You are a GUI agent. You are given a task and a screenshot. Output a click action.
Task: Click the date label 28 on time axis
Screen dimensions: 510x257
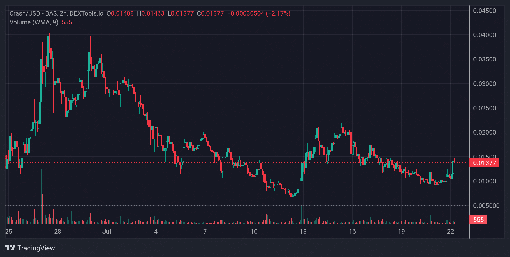[58, 232]
